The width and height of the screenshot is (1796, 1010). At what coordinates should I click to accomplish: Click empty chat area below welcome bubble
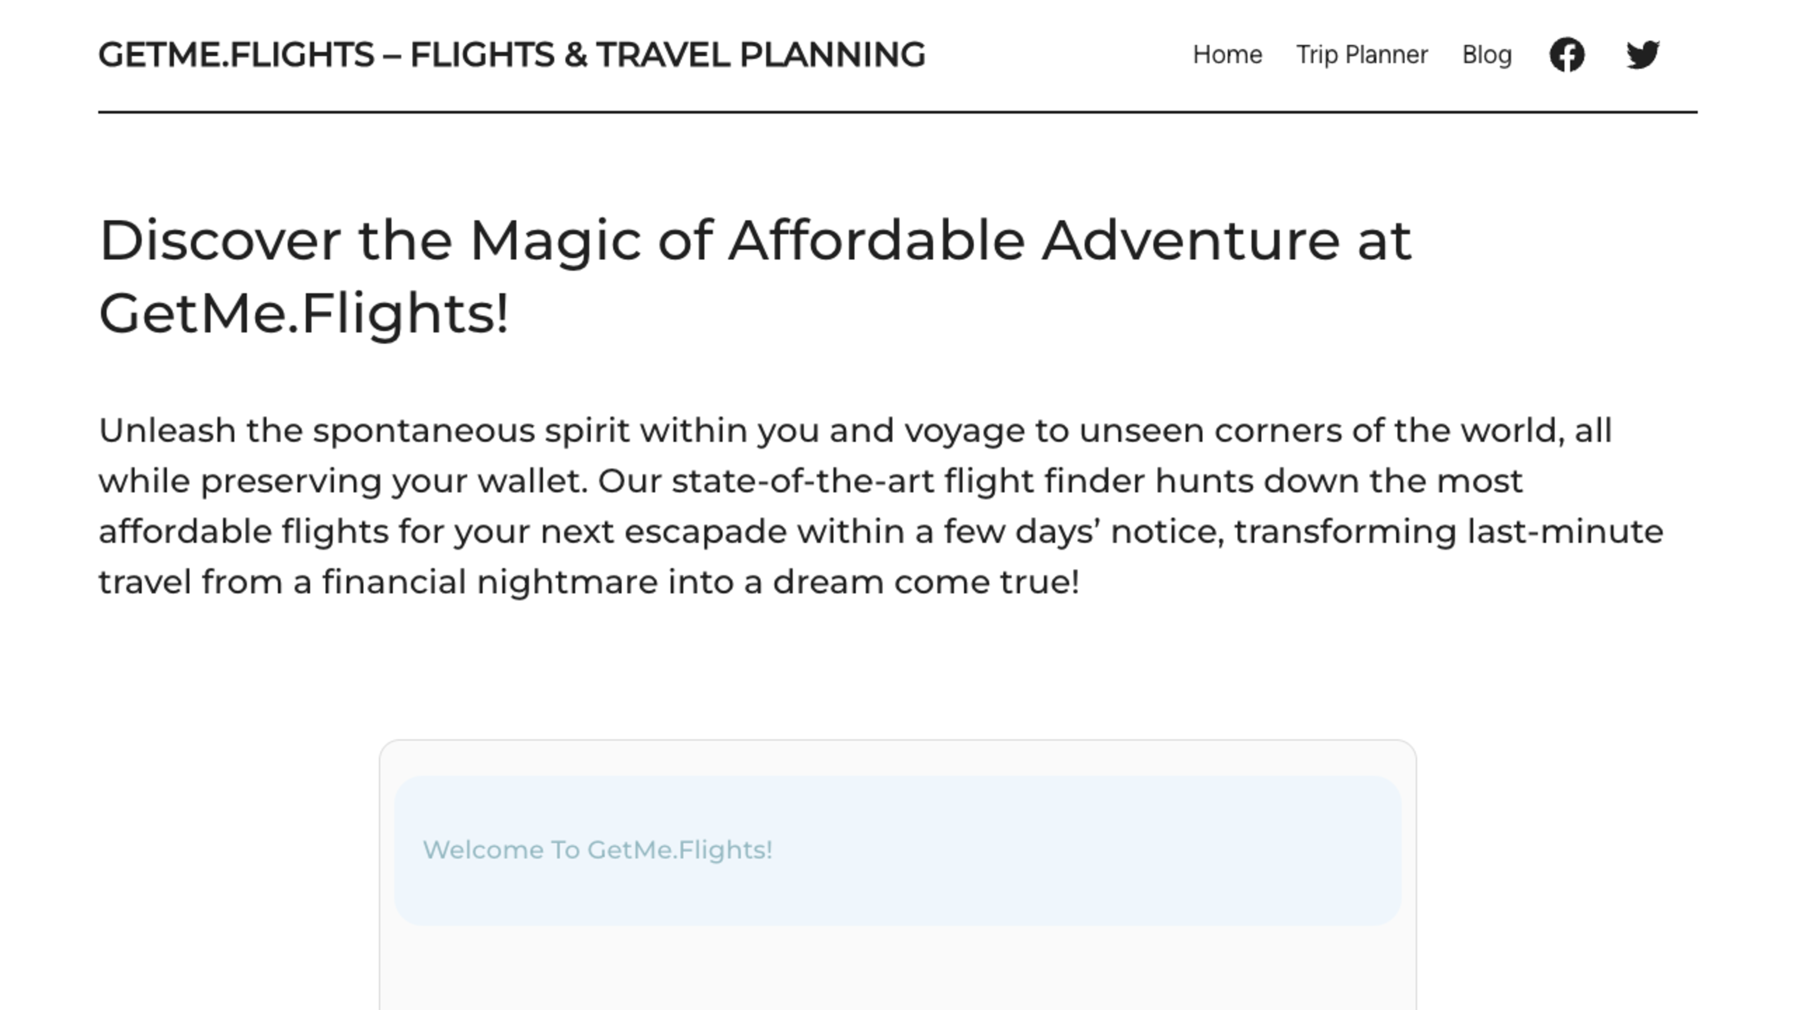click(x=898, y=969)
